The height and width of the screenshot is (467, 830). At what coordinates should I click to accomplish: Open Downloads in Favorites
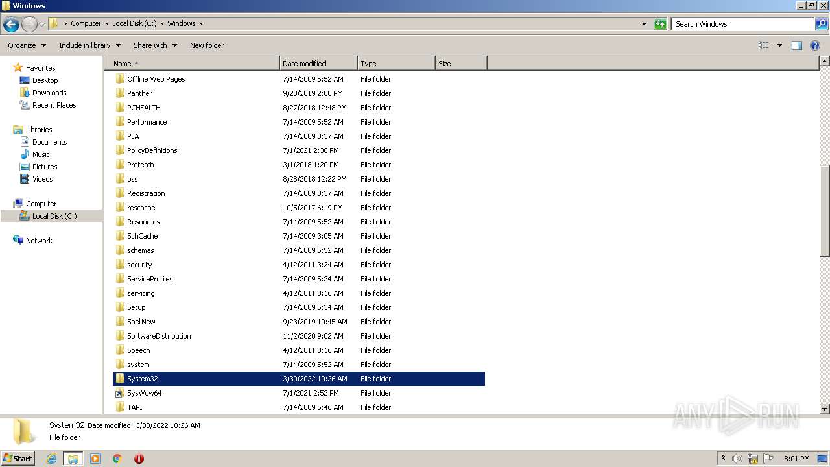pyautogui.click(x=49, y=93)
